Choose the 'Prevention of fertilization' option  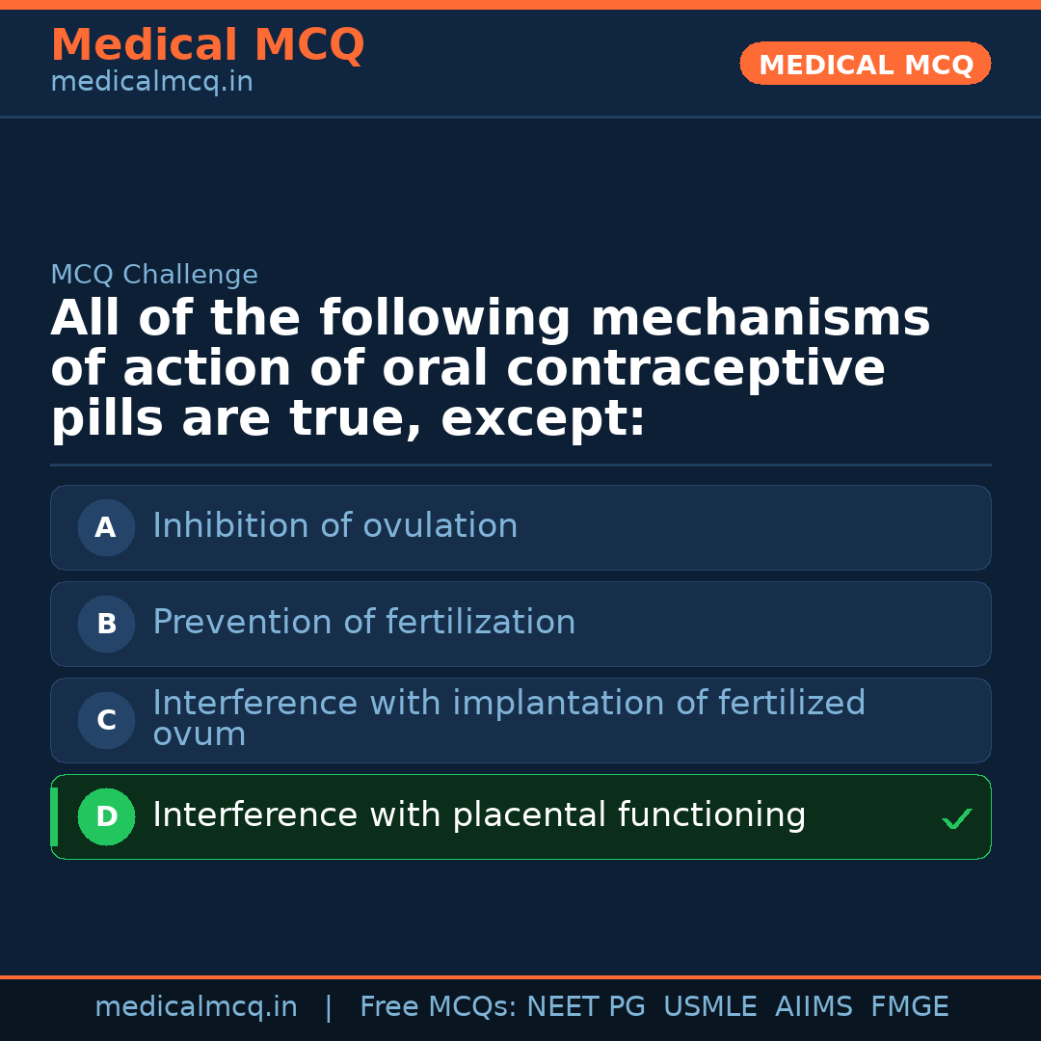point(363,623)
